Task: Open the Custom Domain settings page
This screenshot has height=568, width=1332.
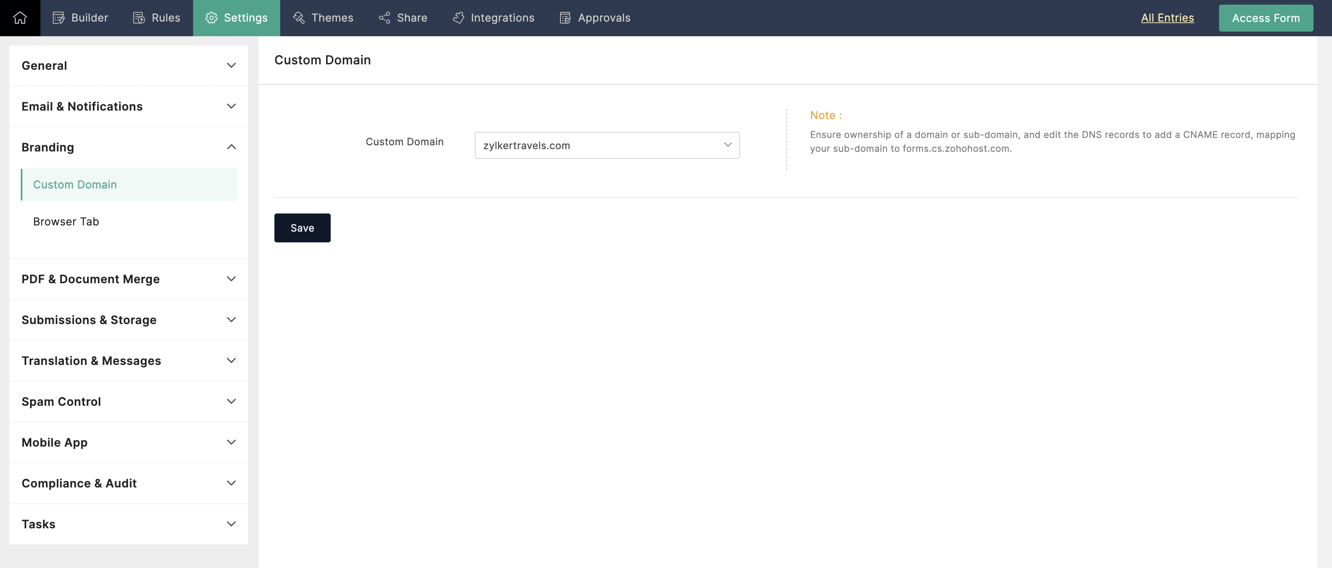Action: (x=75, y=185)
